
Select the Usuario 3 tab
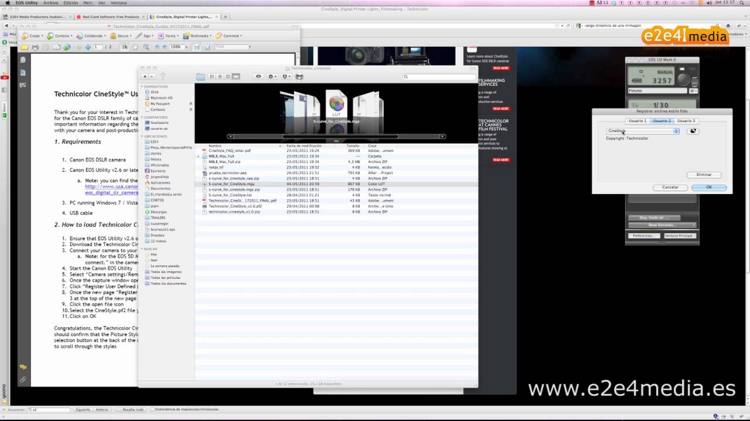(x=686, y=120)
